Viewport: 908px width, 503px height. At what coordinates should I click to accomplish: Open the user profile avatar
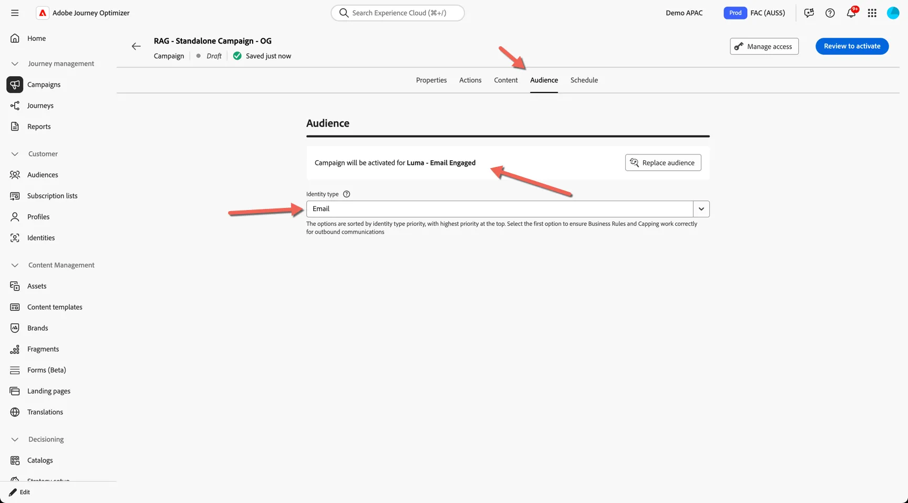(x=893, y=13)
